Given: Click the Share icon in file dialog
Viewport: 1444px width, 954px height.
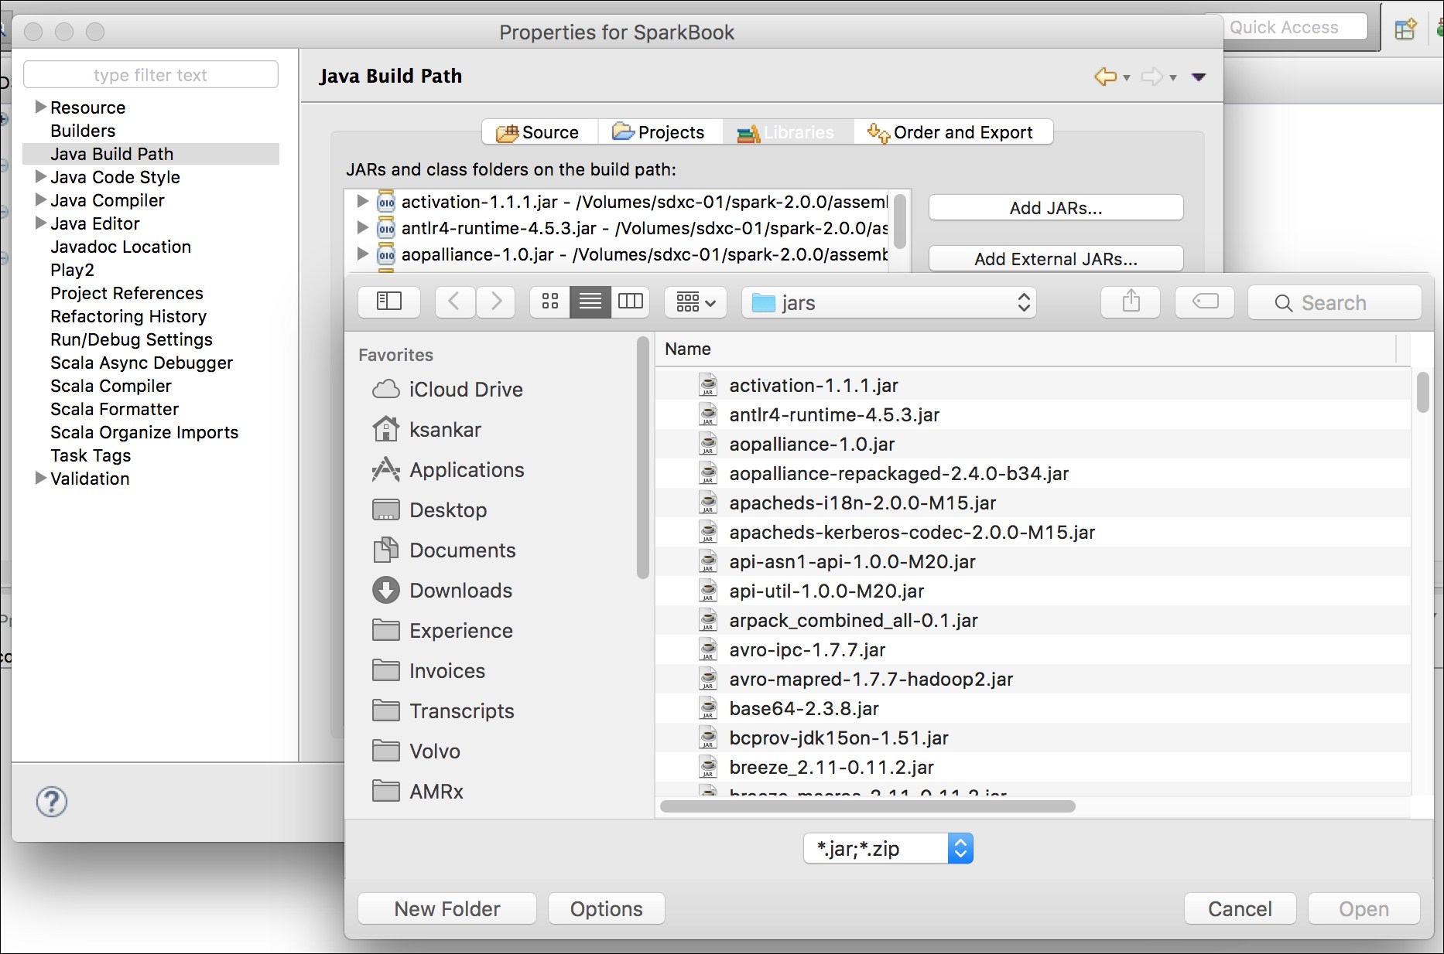Looking at the screenshot, I should [x=1131, y=302].
